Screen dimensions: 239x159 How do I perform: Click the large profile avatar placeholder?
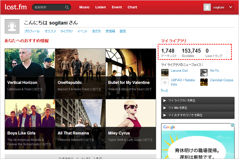pyautogui.click(x=12, y=26)
